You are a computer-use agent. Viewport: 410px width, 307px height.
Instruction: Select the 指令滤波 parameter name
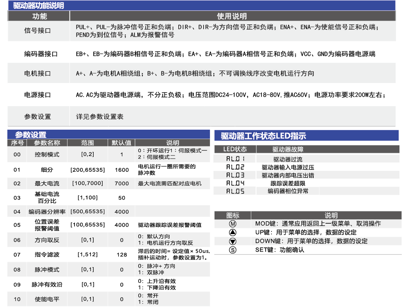point(47,254)
